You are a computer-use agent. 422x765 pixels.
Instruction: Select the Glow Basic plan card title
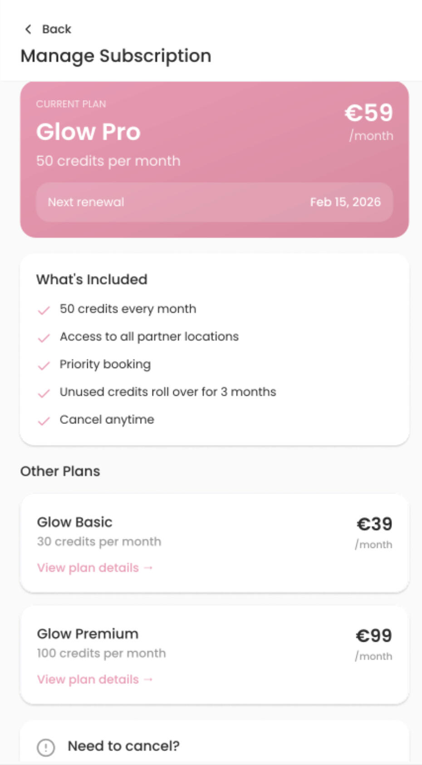tap(74, 522)
